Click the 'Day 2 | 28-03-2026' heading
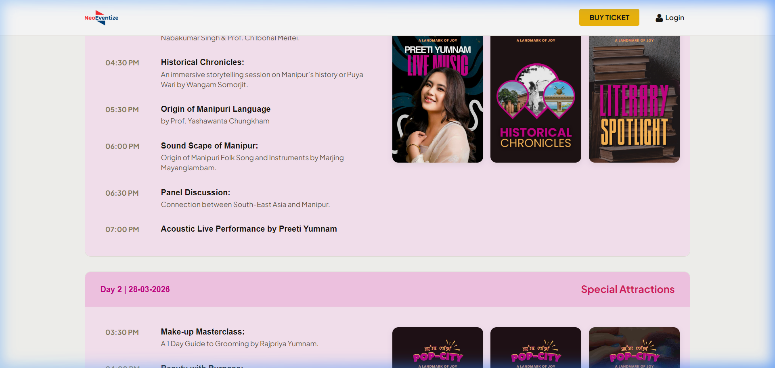 point(135,289)
